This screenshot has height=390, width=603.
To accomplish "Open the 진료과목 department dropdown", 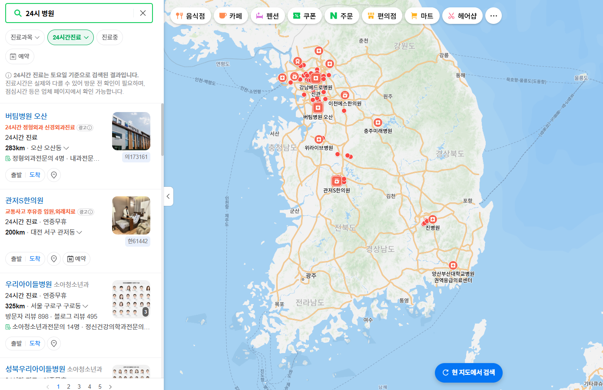I will (x=24, y=37).
